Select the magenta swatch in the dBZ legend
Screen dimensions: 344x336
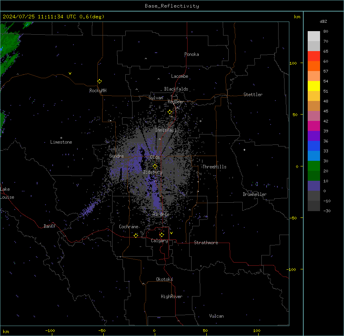(x=314, y=126)
